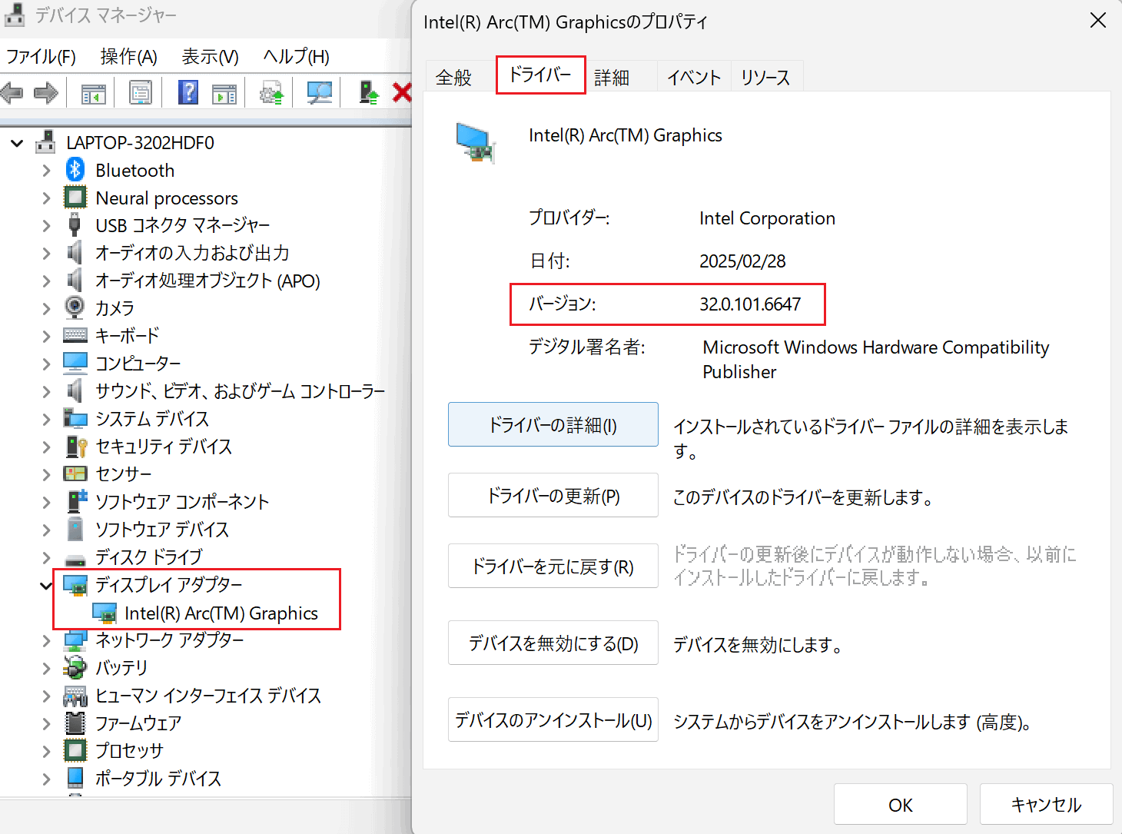Screen dimensions: 1122x834
Task: Click the red X uninstall device icon
Action: click(402, 93)
